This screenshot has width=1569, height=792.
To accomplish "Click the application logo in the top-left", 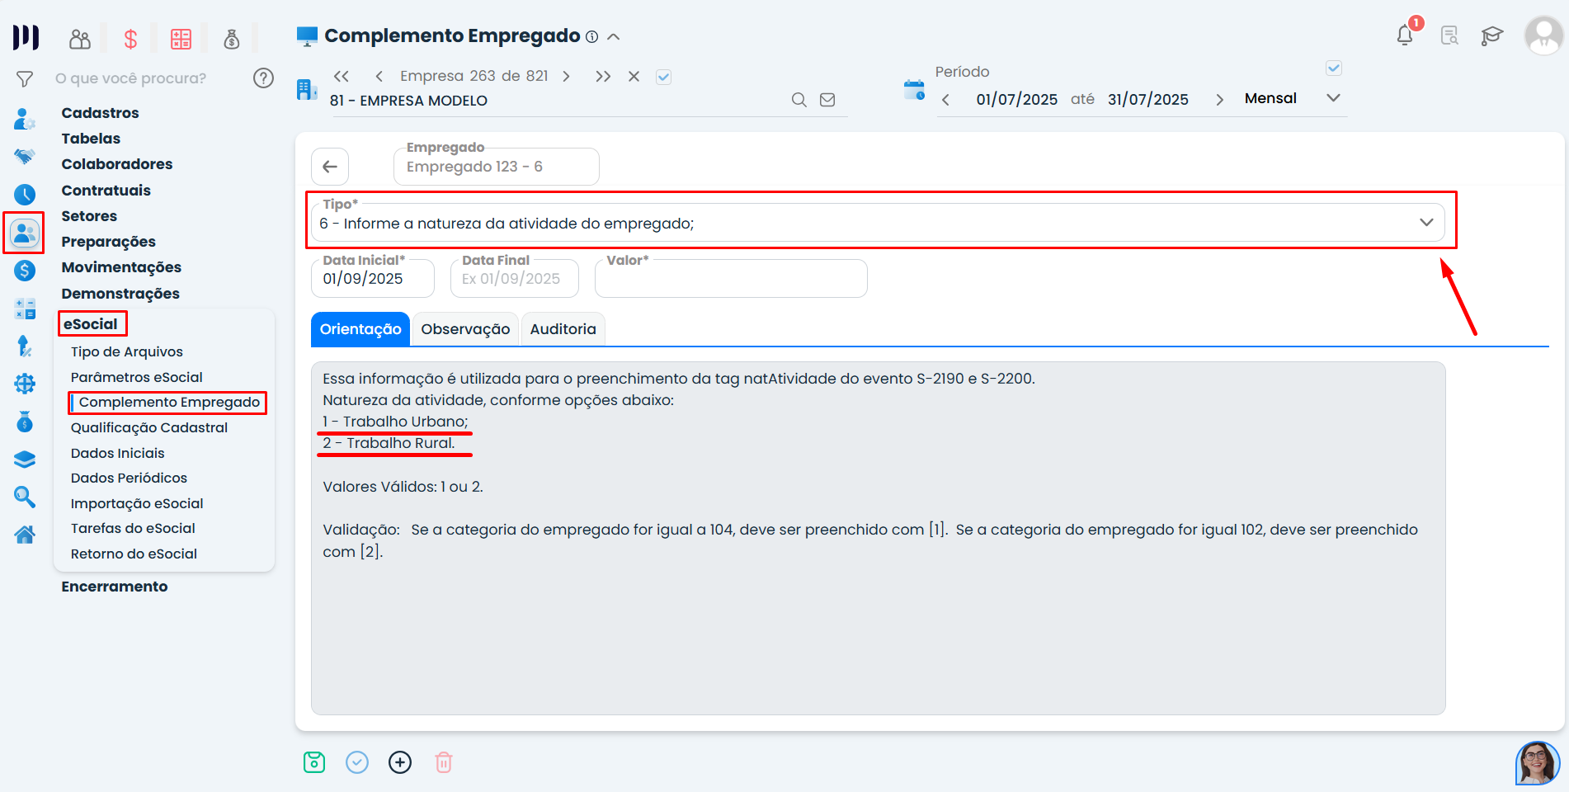I will point(26,37).
